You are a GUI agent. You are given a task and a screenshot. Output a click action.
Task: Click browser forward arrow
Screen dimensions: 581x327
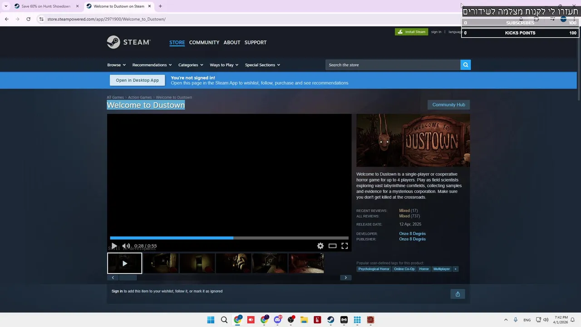[17, 19]
